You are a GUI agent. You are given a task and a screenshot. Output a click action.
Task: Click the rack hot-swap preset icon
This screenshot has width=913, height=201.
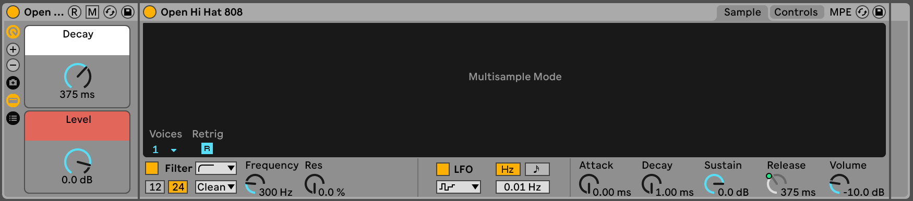pyautogui.click(x=110, y=12)
